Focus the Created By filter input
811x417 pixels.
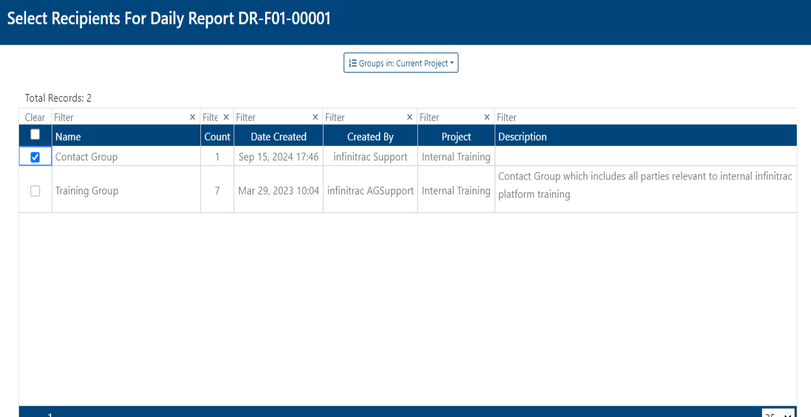point(364,118)
